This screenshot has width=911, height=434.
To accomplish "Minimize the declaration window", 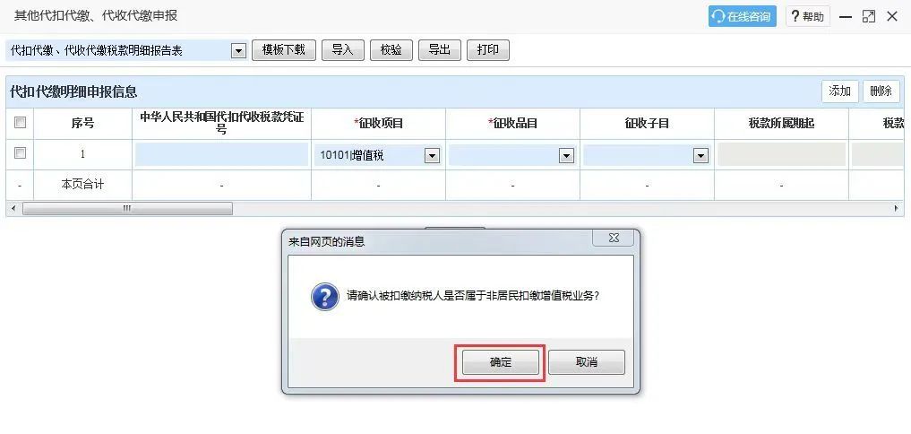I will [846, 17].
